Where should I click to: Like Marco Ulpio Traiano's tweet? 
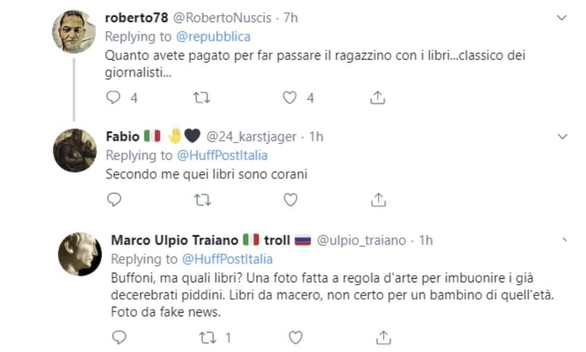[x=295, y=338]
